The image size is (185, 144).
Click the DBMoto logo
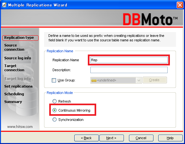150,19
